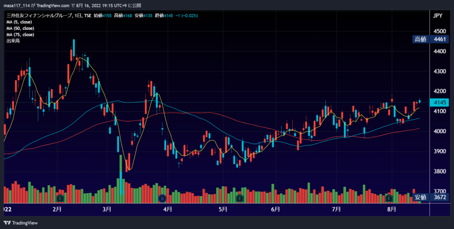Click the 4月 label on time axis
Screen dimensions: 454x229
point(168,209)
